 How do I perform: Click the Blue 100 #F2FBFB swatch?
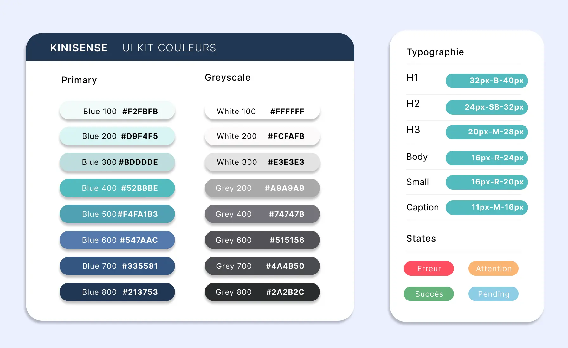[117, 111]
